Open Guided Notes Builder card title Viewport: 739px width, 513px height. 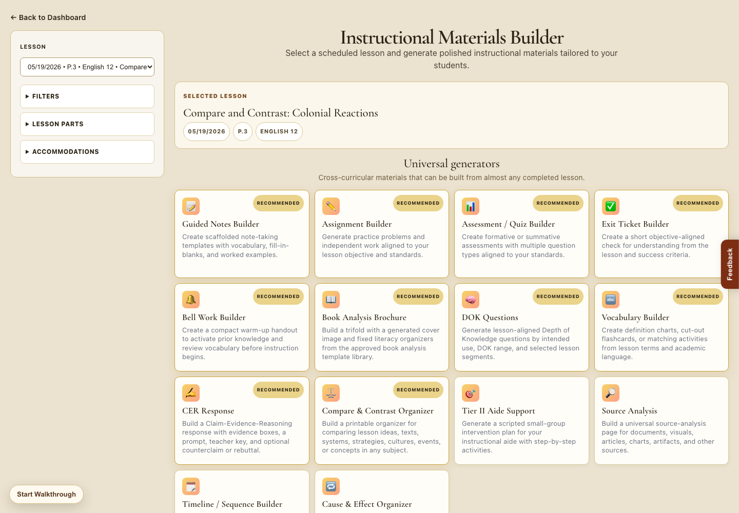221,224
